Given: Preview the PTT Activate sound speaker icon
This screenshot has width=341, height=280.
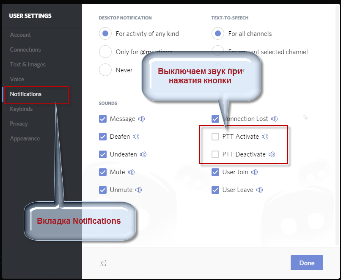Looking at the screenshot, I should pos(265,137).
